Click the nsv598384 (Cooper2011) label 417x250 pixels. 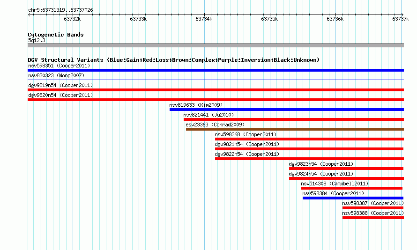[x=333, y=193]
